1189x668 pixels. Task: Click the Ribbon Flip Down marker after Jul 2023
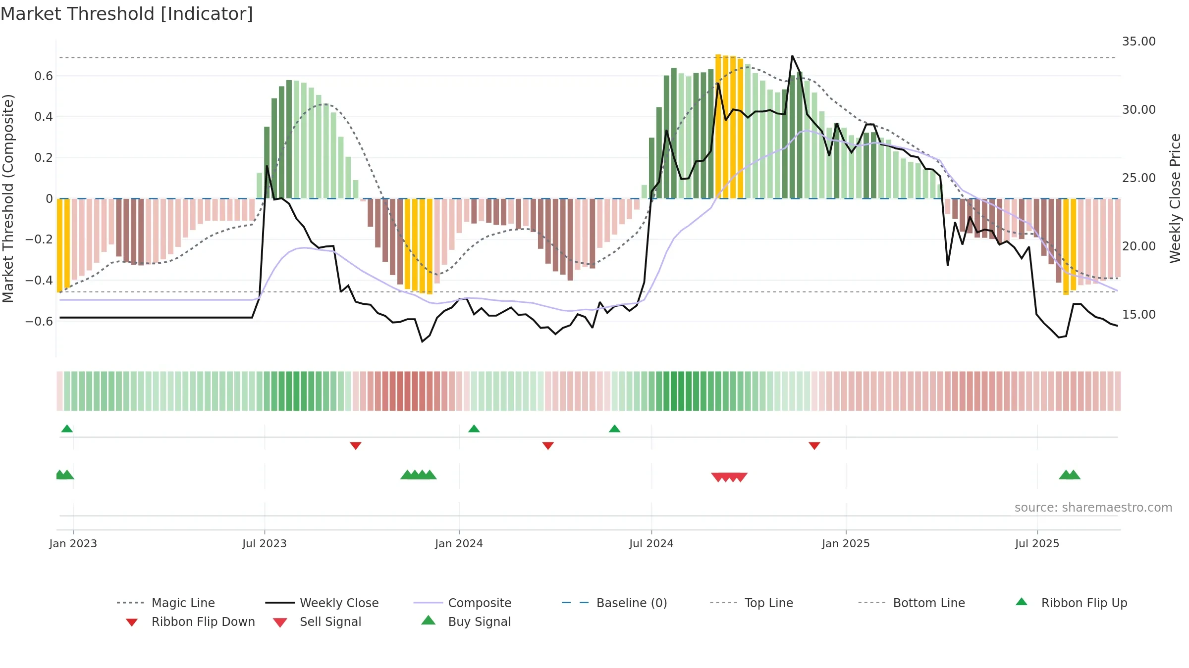[355, 446]
